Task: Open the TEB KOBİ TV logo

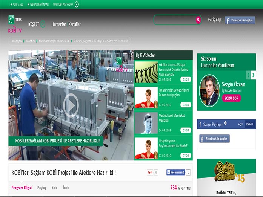Action: [15, 24]
